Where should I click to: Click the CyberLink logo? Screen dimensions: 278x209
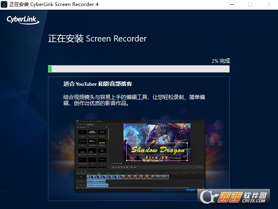click(x=23, y=20)
